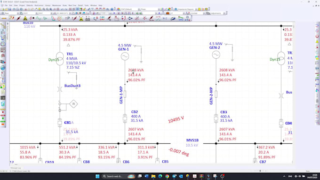Select the TR1 transformer symbol

[x=60, y=59]
